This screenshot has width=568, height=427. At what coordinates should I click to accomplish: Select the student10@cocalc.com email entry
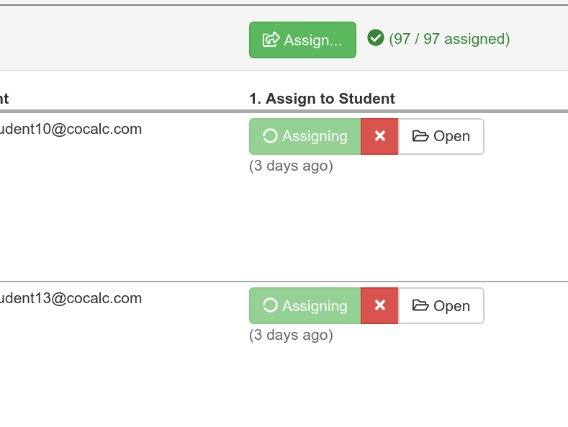point(71,129)
